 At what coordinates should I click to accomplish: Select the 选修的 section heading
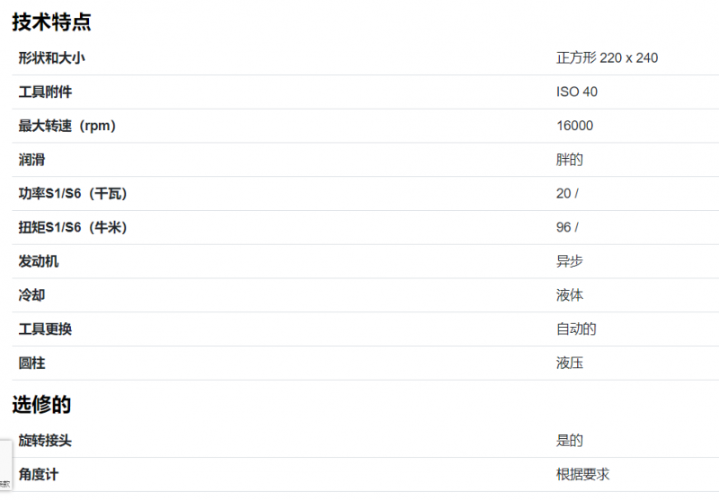click(41, 404)
